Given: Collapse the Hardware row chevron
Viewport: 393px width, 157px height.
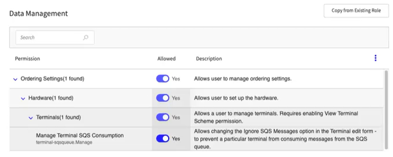Looking at the screenshot, I should click(x=23, y=98).
